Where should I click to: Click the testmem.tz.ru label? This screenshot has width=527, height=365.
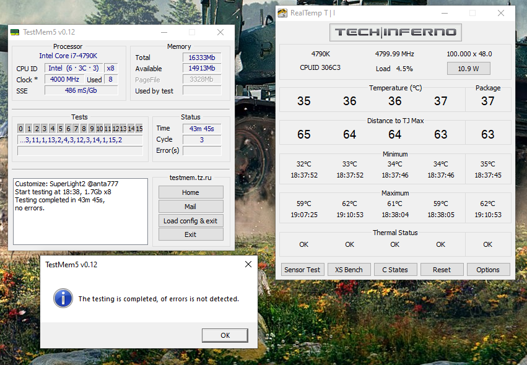(x=191, y=178)
